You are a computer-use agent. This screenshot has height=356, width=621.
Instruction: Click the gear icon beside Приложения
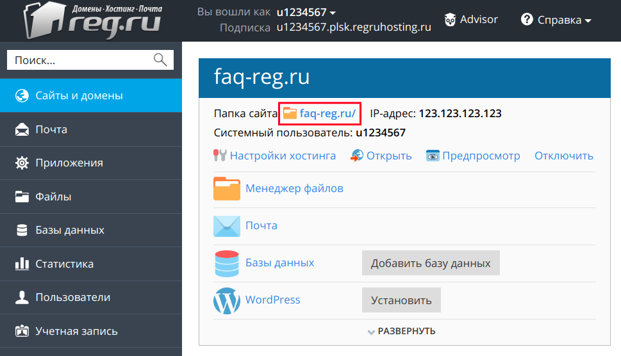point(22,163)
